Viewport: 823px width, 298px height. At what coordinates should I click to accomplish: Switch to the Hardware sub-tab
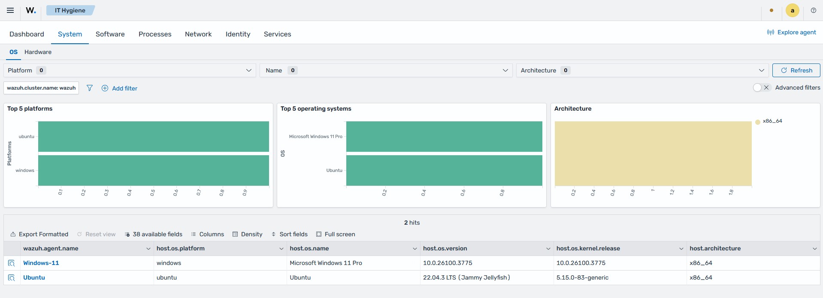point(38,52)
